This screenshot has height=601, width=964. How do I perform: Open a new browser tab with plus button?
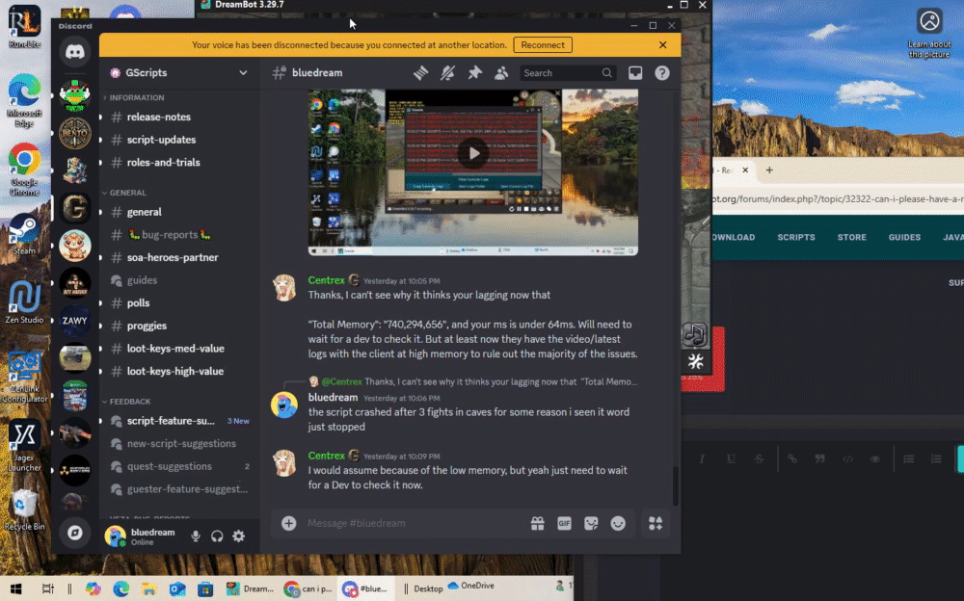coord(769,170)
